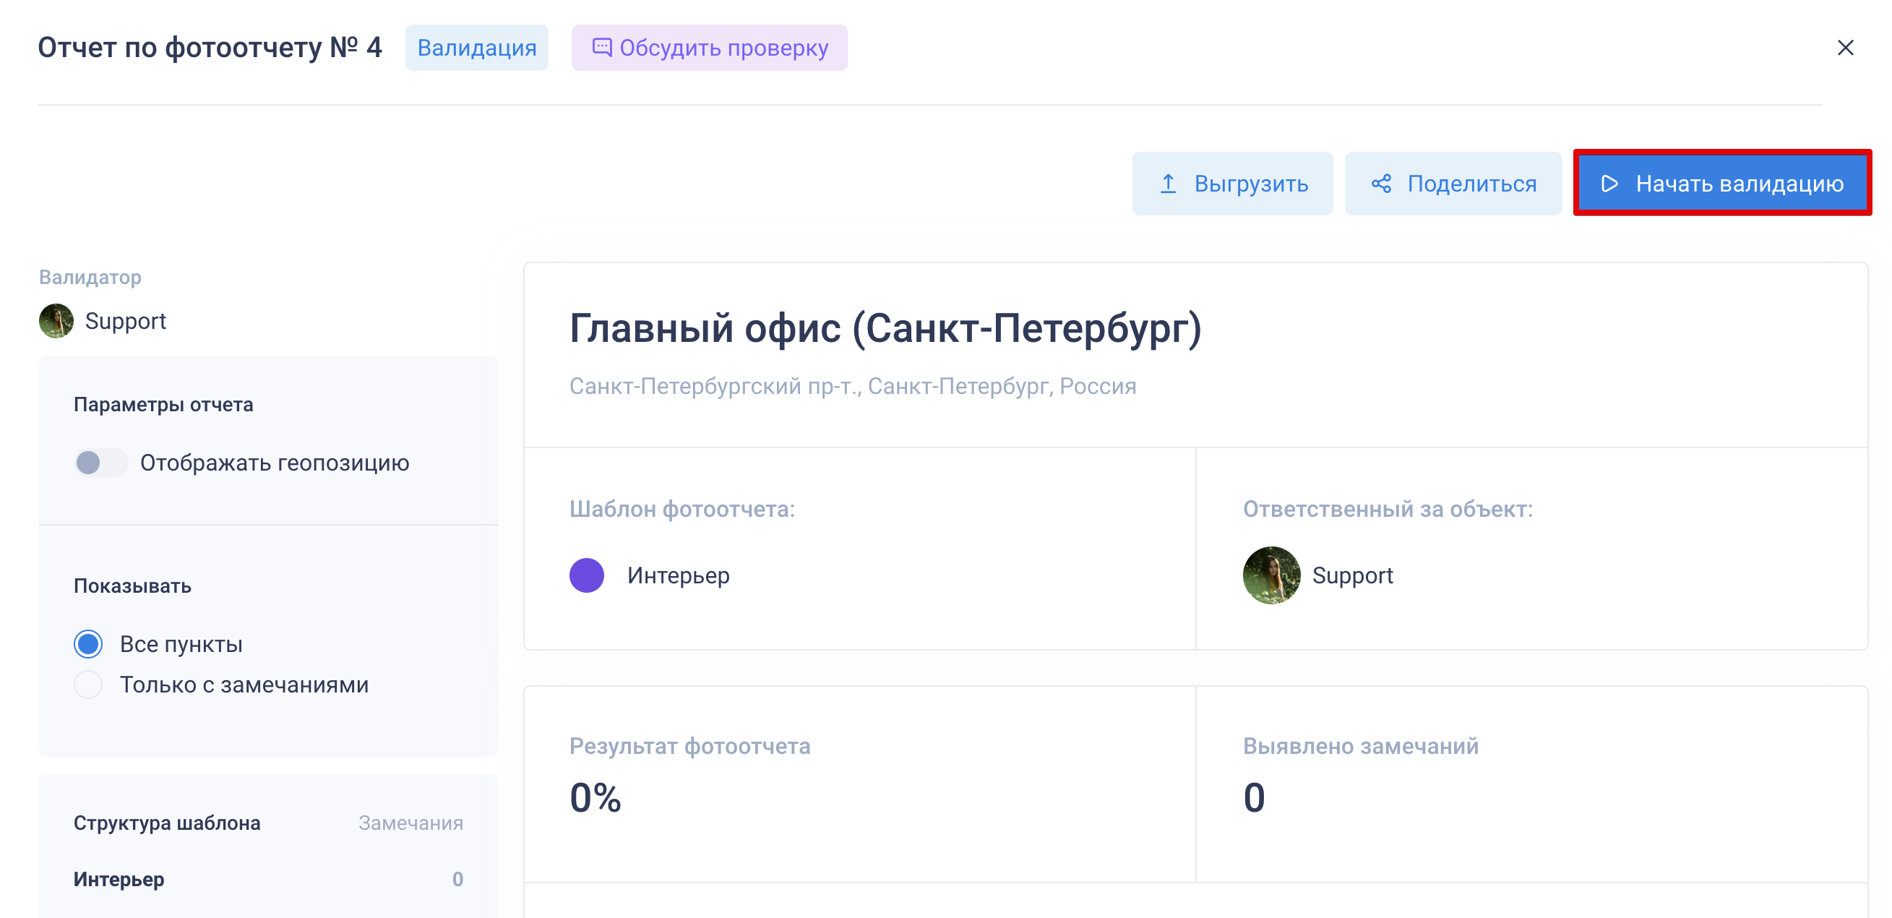Open Обсудить проверку discussion

click(x=709, y=48)
